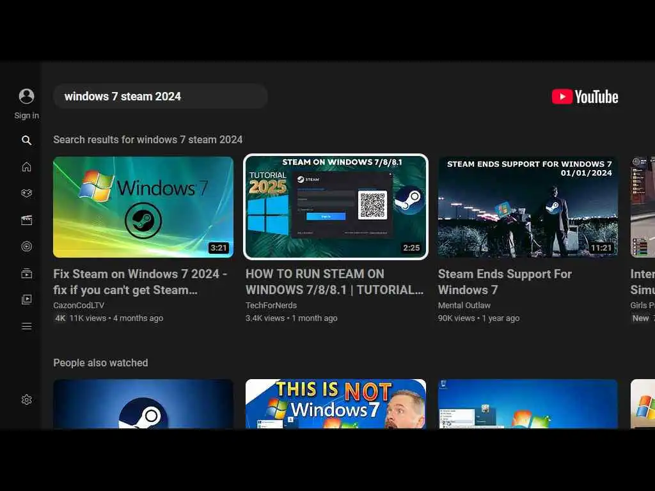Click the 'People also watched' heading
The height and width of the screenshot is (491, 655).
[x=100, y=363]
